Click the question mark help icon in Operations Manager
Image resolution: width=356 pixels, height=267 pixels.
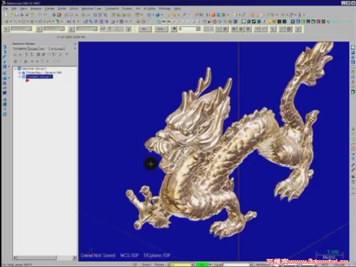tap(67, 54)
